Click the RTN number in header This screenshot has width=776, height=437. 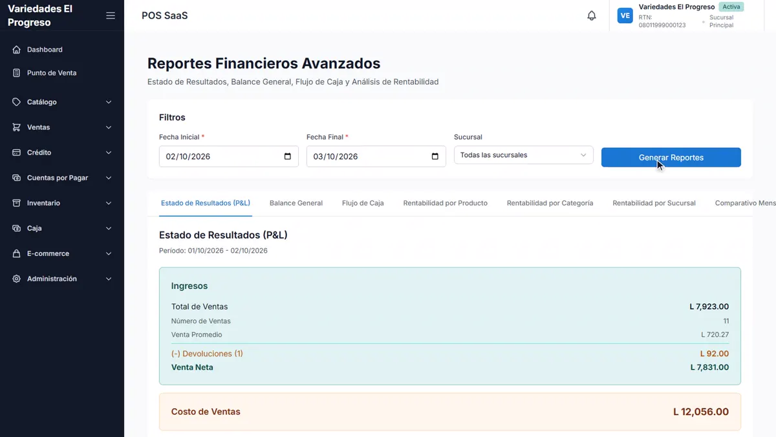pyautogui.click(x=662, y=21)
